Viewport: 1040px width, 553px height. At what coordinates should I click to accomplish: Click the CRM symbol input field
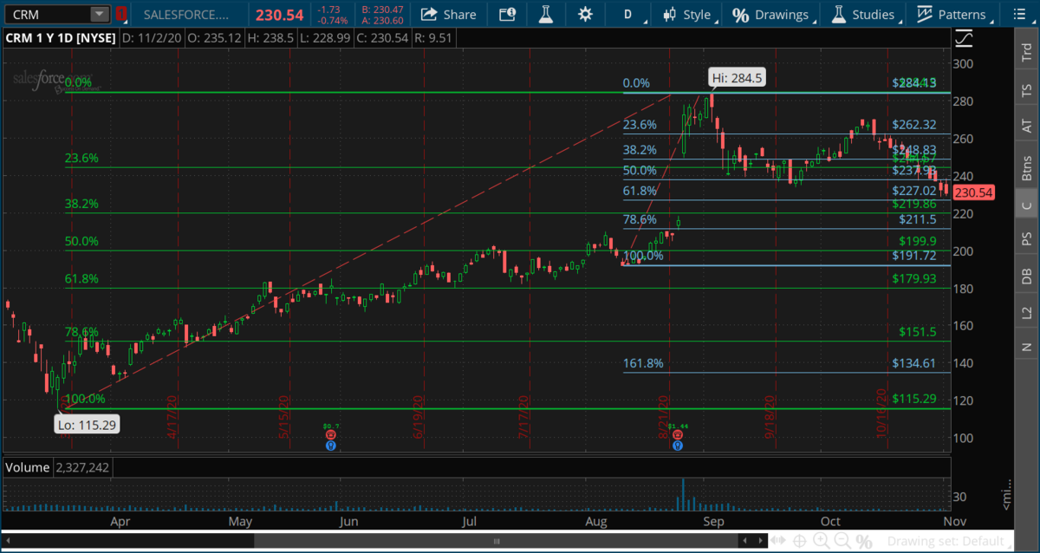pos(47,14)
